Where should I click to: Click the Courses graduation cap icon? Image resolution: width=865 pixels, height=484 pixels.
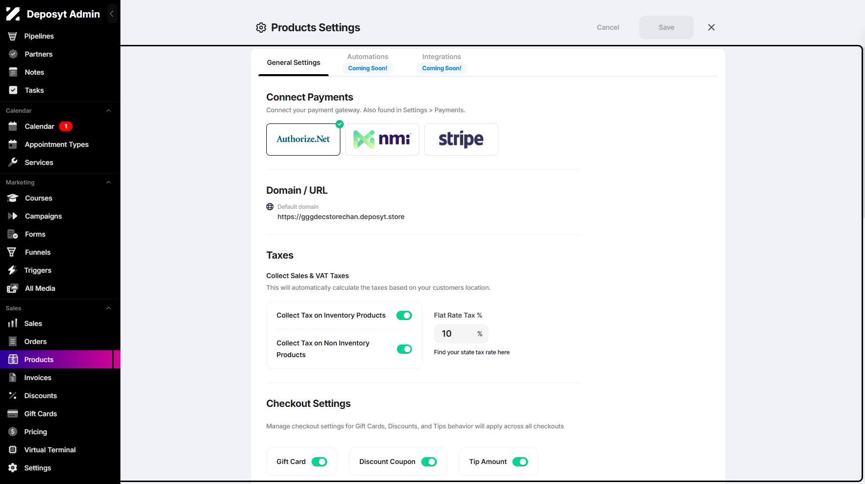13,198
